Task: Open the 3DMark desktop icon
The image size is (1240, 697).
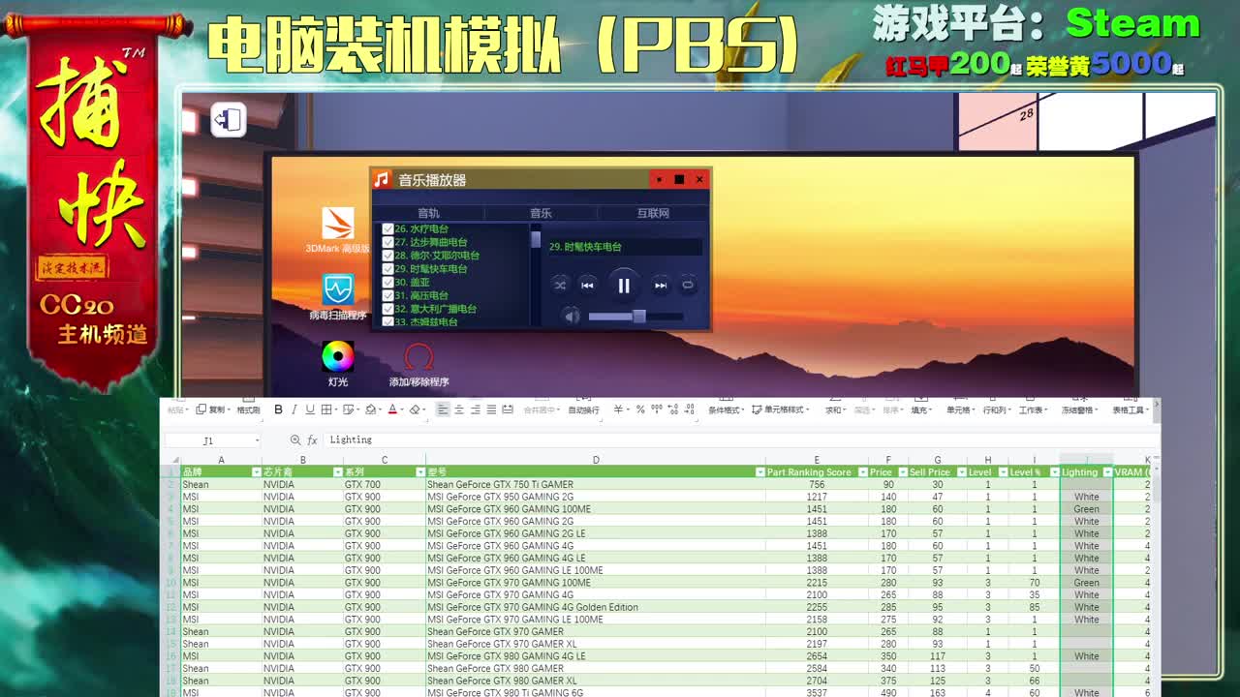Action: coord(337,224)
